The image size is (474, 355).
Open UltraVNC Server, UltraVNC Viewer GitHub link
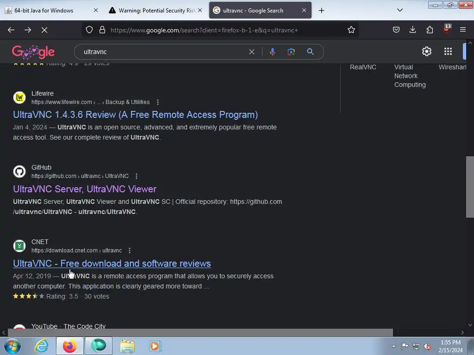click(85, 189)
